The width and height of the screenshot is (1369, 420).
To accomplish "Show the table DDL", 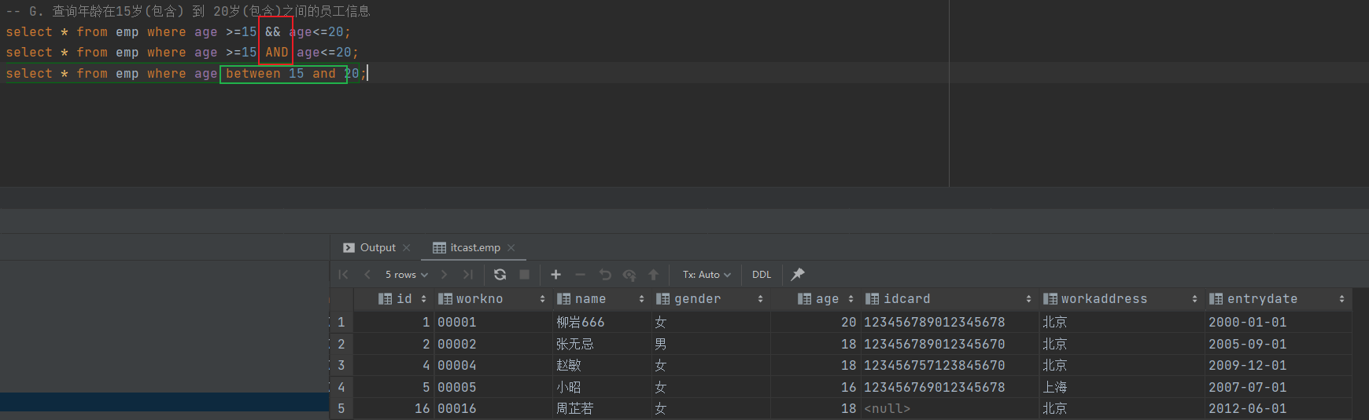I will [x=762, y=275].
